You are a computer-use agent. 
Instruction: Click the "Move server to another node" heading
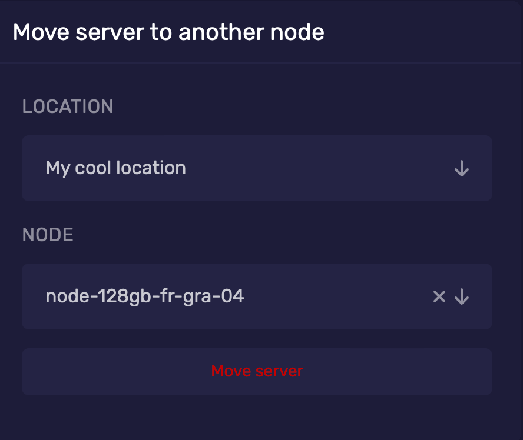coord(168,32)
